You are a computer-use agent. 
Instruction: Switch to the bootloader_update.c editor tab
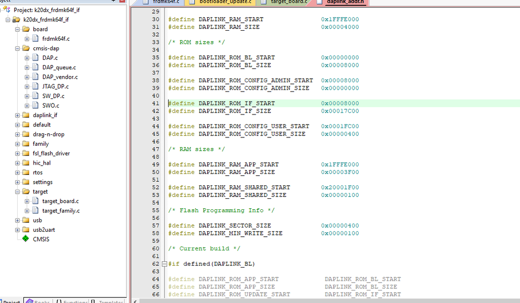pos(221,2)
